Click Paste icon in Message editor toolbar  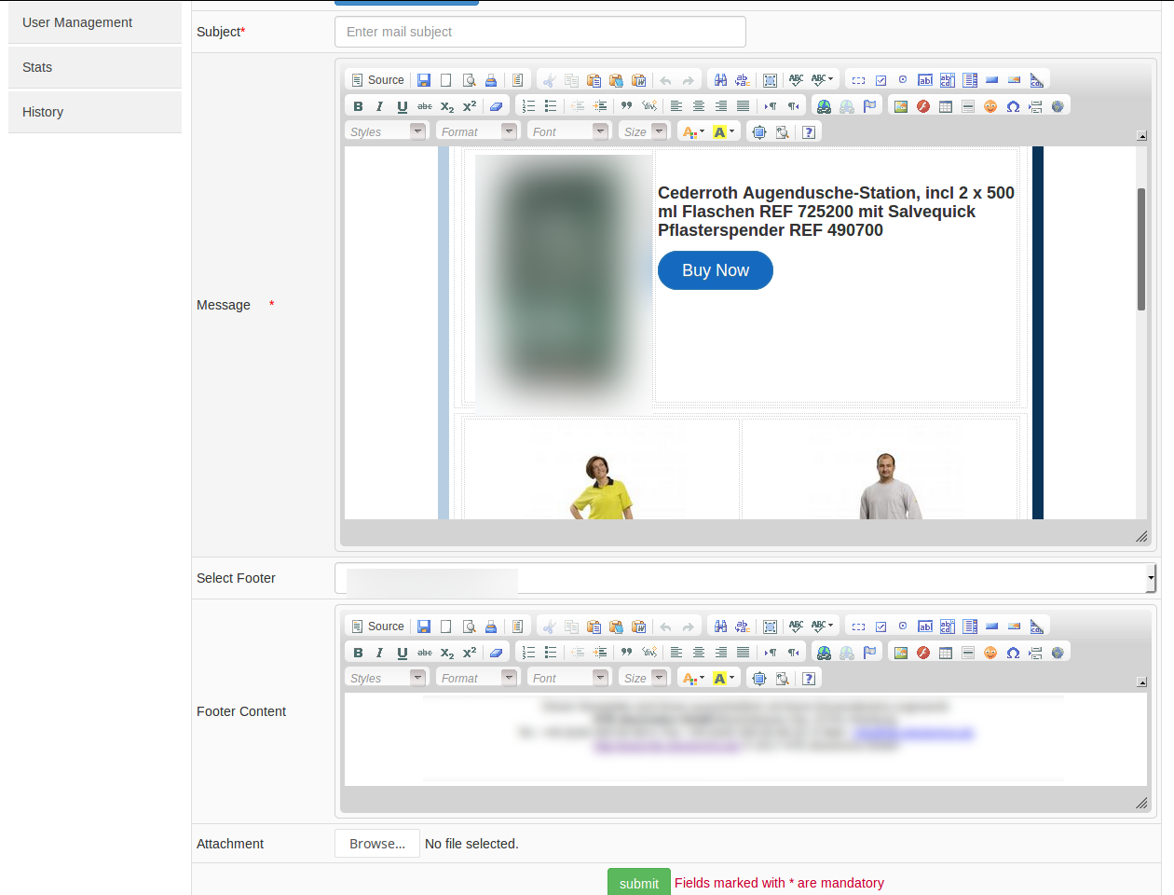(594, 80)
